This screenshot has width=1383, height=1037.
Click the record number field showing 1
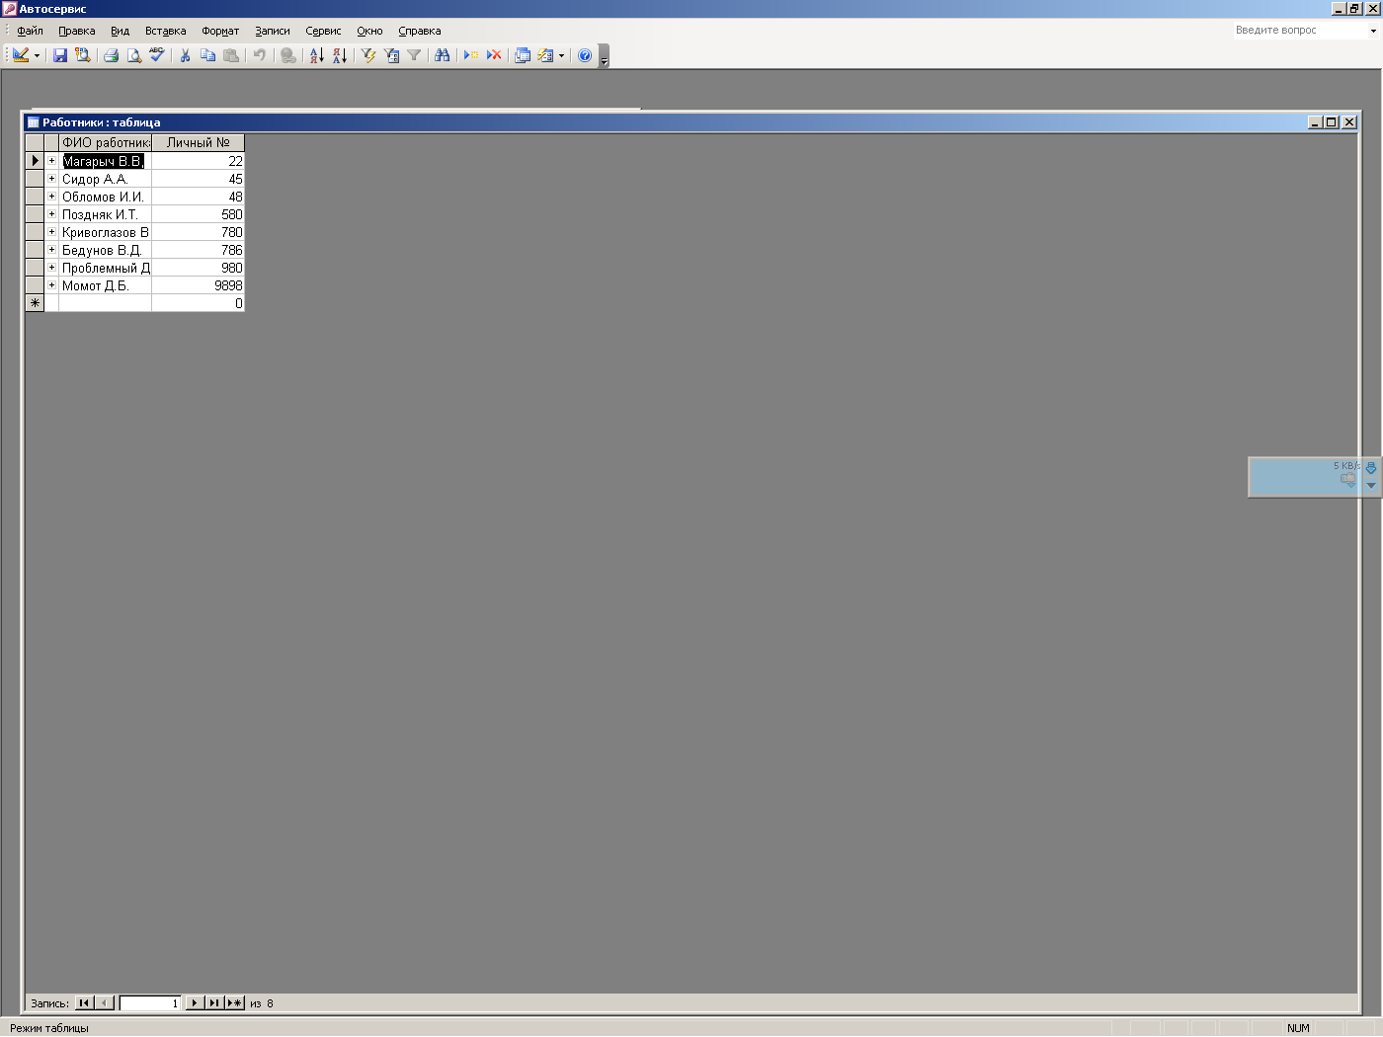tap(150, 1002)
